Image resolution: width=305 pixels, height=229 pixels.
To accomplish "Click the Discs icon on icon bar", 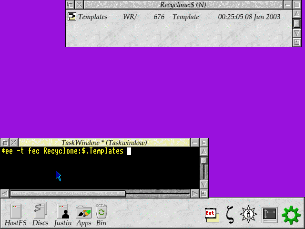I will click(40, 211).
